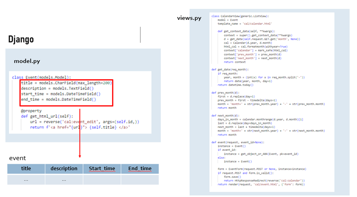Viewport: 357px width, 197px height.
Task: Click the 'url = reverse(...)' code line
Action: [84, 122]
